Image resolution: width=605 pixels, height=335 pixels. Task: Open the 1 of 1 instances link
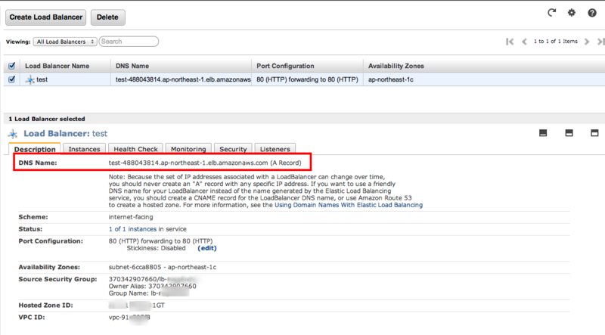(133, 229)
